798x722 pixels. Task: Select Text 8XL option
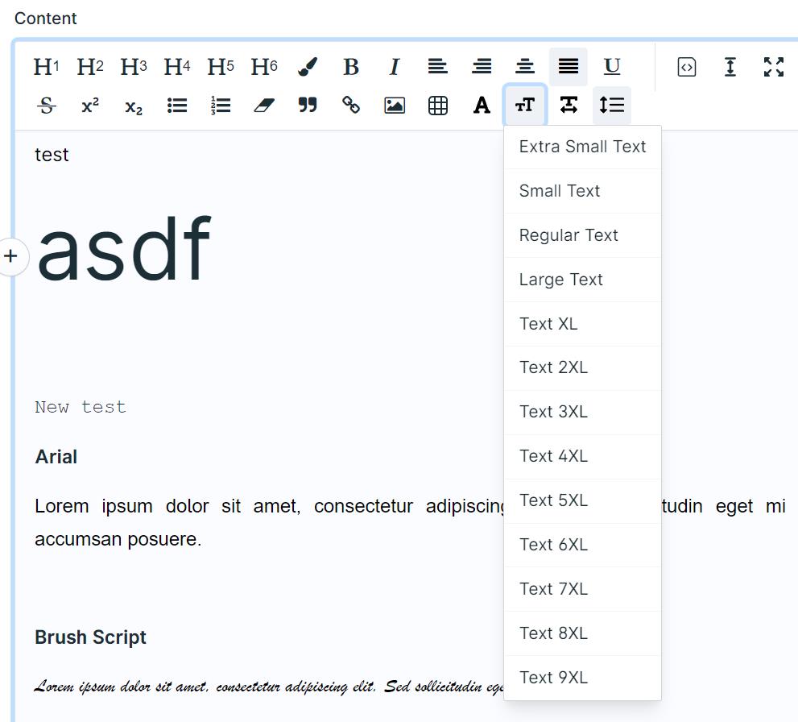pos(582,633)
